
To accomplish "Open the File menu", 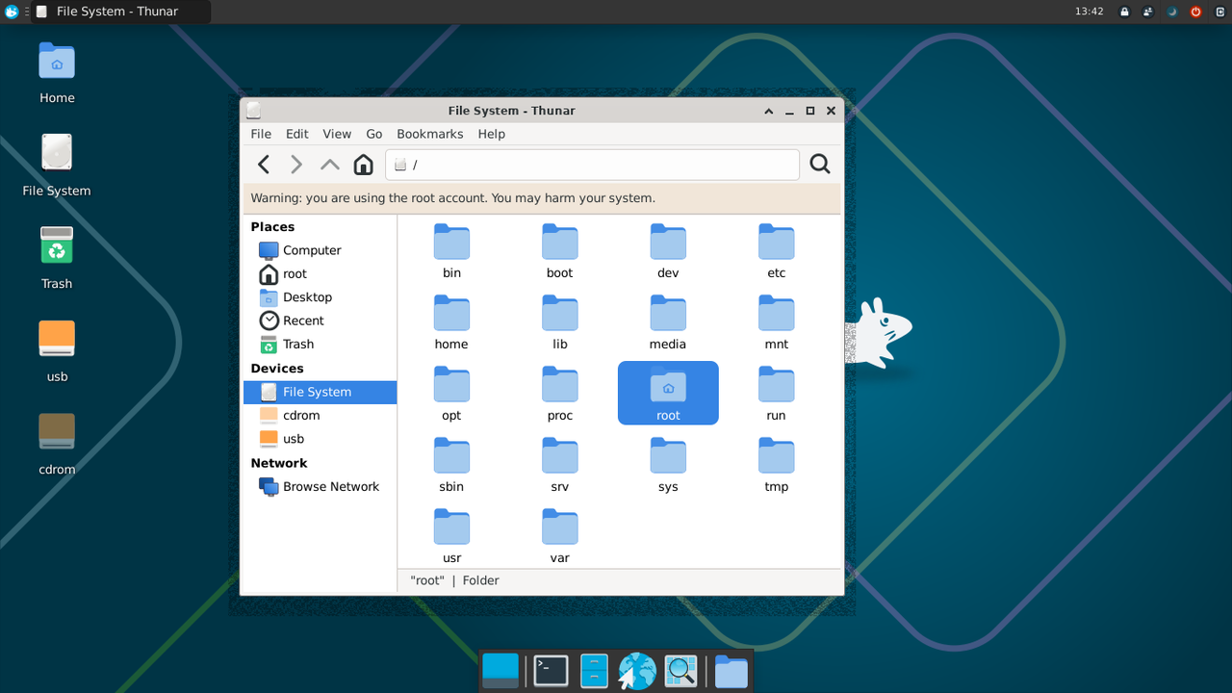I will click(261, 134).
